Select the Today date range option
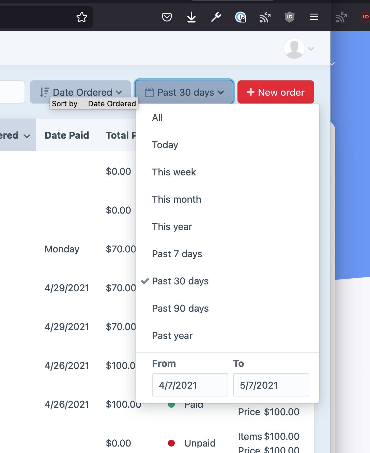This screenshot has height=453, width=370. pyautogui.click(x=227, y=145)
